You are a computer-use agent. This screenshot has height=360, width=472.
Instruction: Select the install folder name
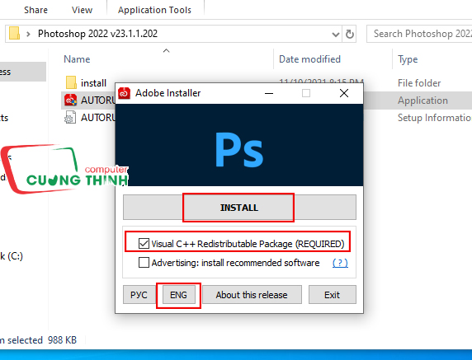coord(93,83)
